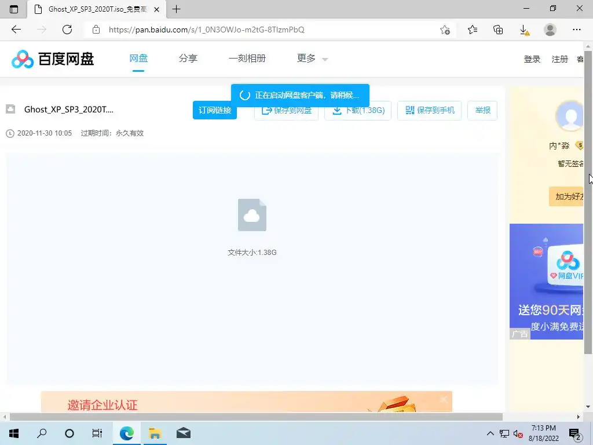Select the Ghost_XP_SP3_2020T.iso browser tab
593x445 pixels.
tap(97, 9)
